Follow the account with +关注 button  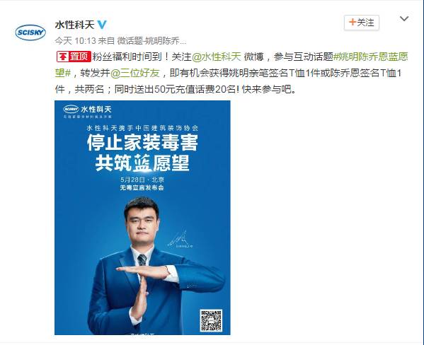362,23
